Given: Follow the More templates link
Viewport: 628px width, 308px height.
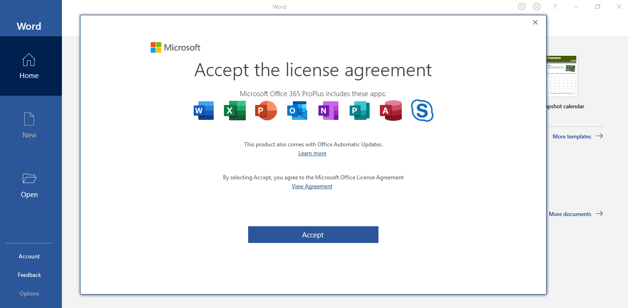Looking at the screenshot, I should point(577,137).
